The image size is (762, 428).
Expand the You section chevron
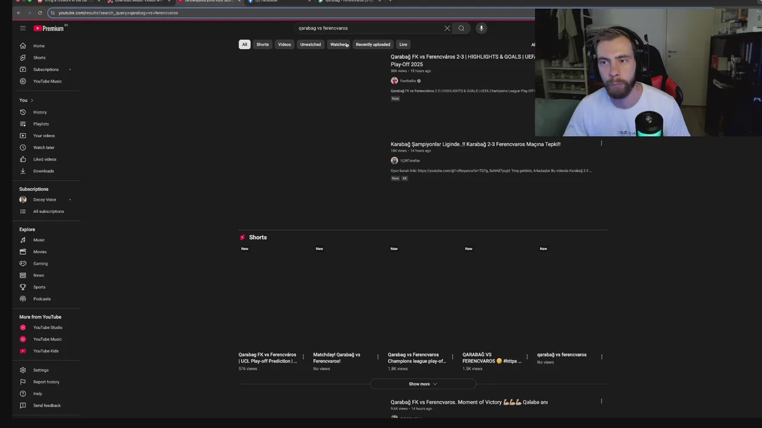tap(32, 100)
